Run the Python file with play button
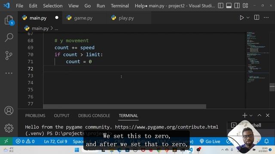This screenshot has height=154, width=275. click(x=241, y=18)
